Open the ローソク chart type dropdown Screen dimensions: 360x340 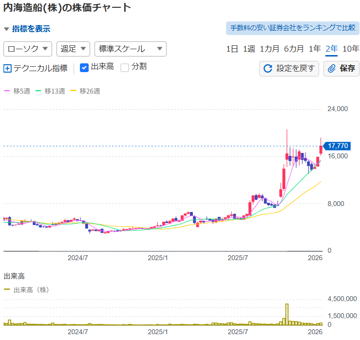28,49
